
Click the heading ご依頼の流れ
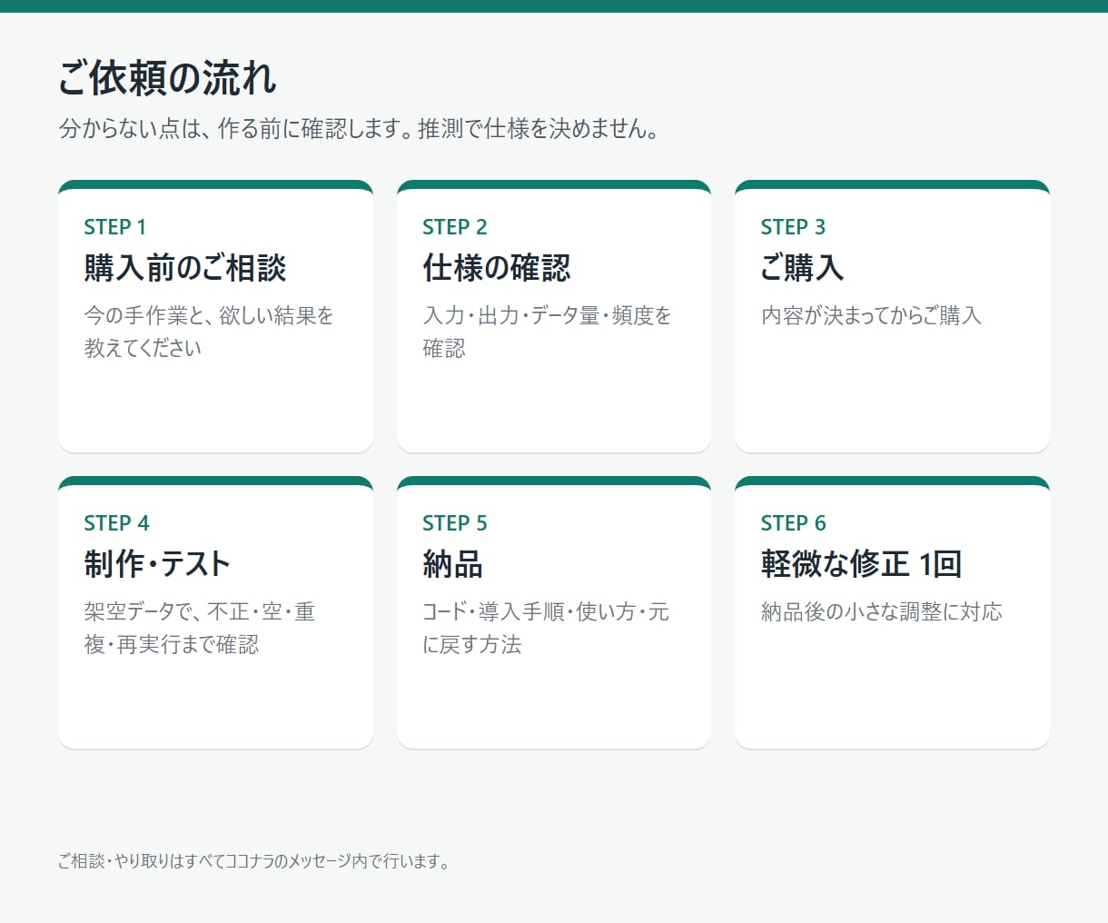tap(167, 78)
